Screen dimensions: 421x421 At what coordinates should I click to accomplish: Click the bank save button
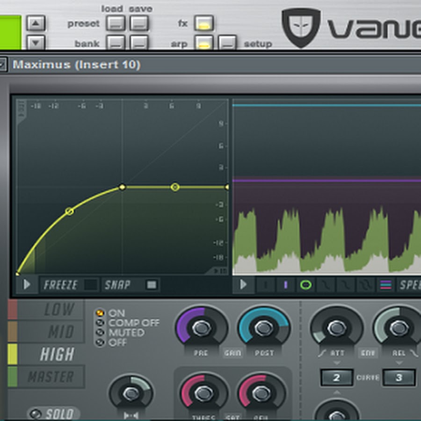(139, 43)
